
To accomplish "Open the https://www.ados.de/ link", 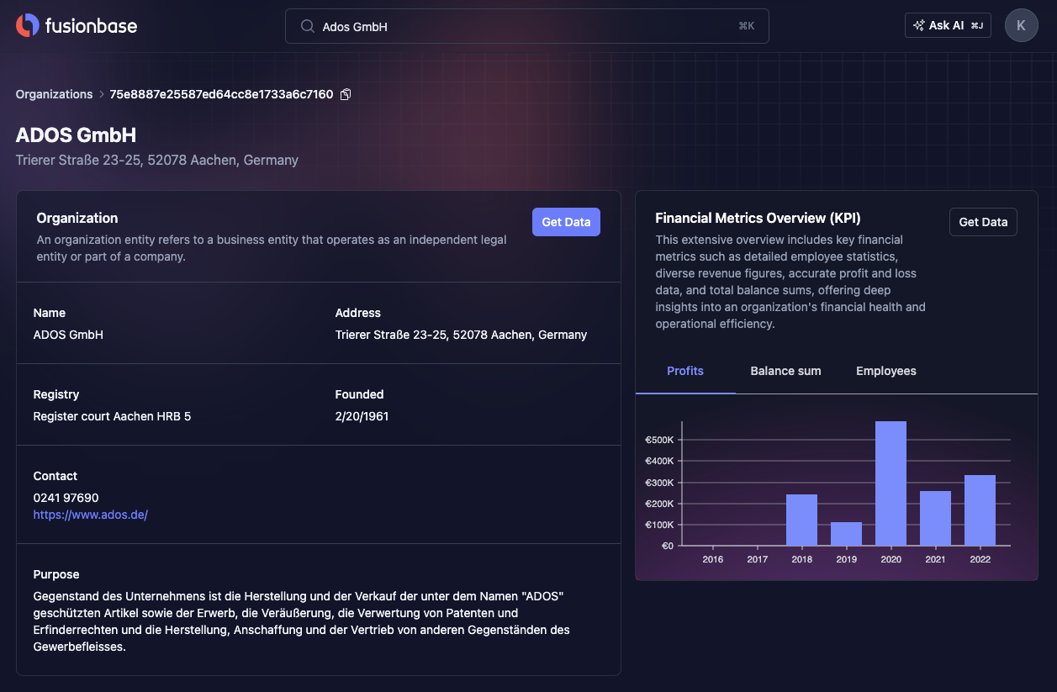I will tap(91, 515).
